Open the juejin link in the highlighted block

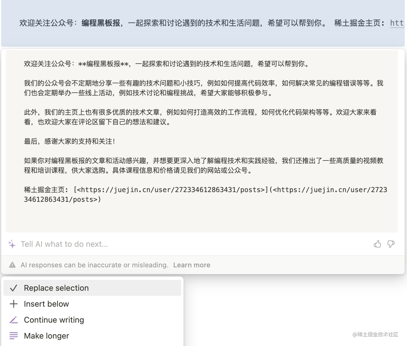(397, 23)
